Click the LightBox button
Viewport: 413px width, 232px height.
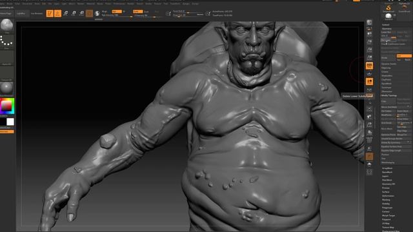[x=21, y=14]
